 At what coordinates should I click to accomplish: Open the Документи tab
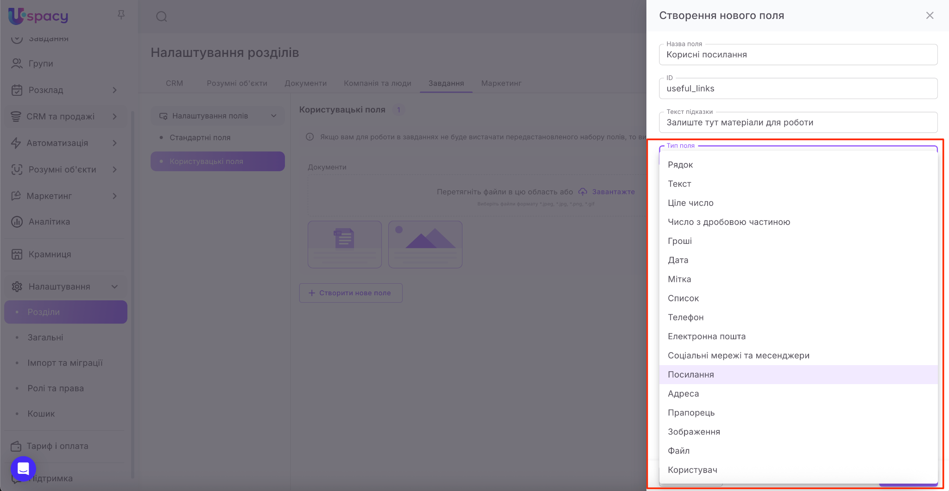click(305, 83)
